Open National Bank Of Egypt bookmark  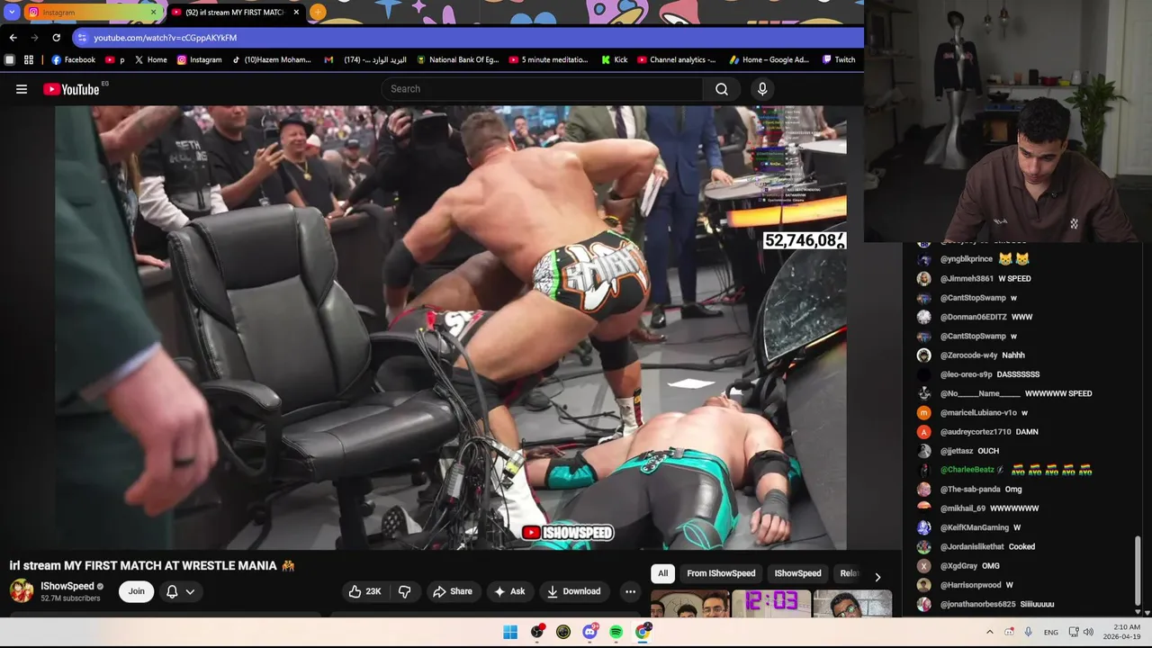pyautogui.click(x=457, y=60)
